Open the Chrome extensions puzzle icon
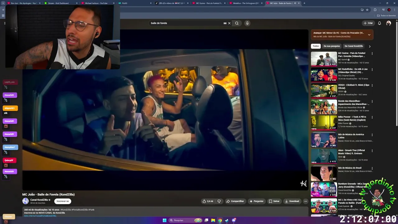 (x=375, y=10)
